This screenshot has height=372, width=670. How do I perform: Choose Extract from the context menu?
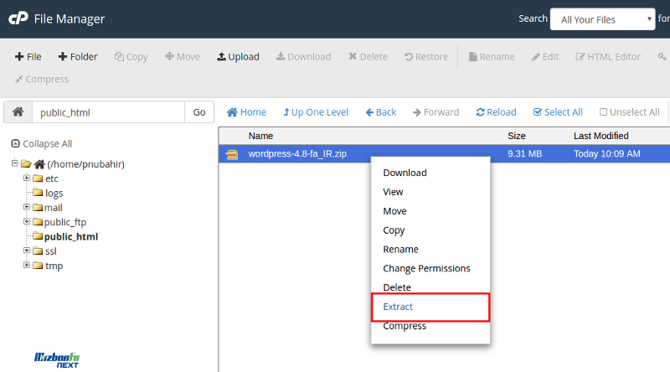click(398, 307)
